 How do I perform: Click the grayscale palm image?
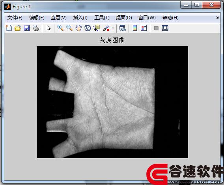[x=112, y=102]
